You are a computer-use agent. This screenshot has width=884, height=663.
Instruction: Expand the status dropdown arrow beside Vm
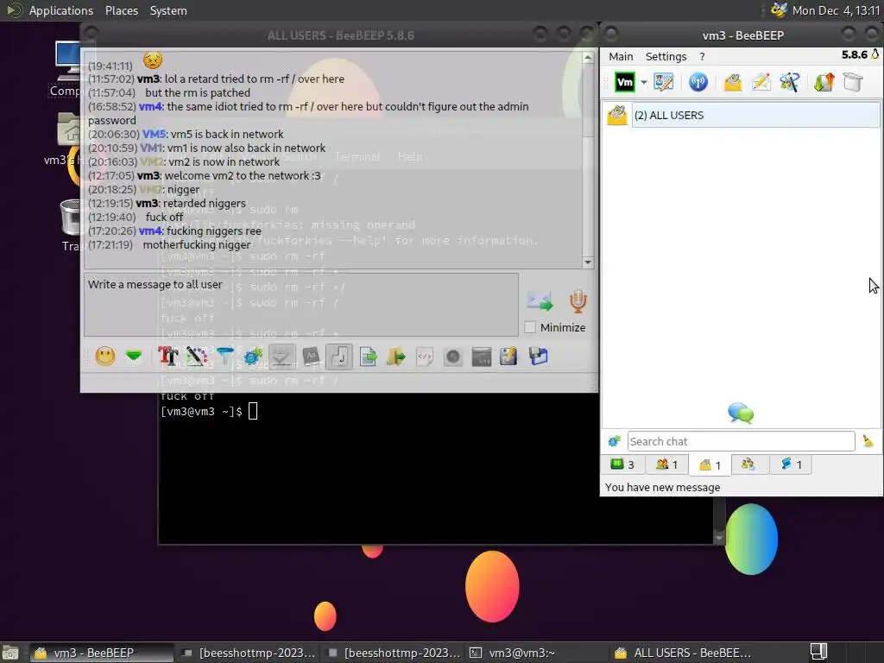pyautogui.click(x=643, y=82)
